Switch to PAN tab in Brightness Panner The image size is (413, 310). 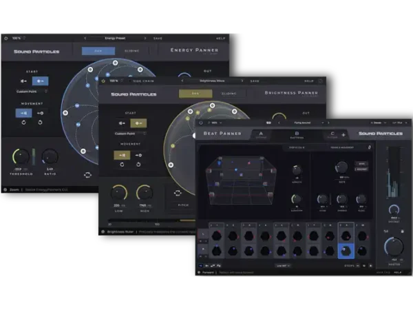195,94
